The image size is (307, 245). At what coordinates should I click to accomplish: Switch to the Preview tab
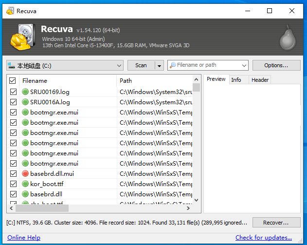(216, 79)
